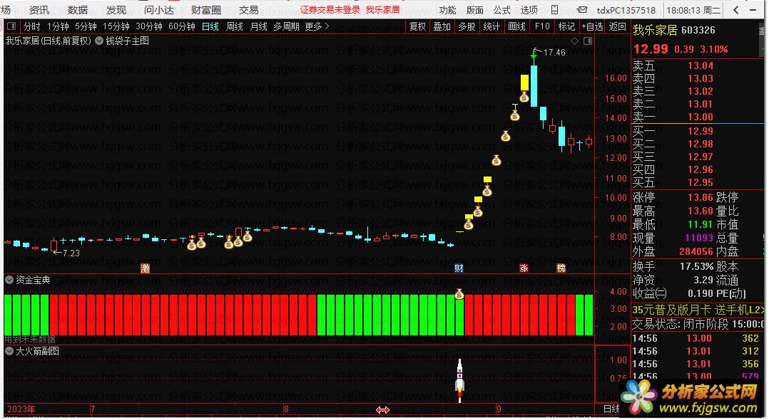Screen dimensions: 769x420
Task: Click the 叠加 toolbar button
Action: point(442,26)
